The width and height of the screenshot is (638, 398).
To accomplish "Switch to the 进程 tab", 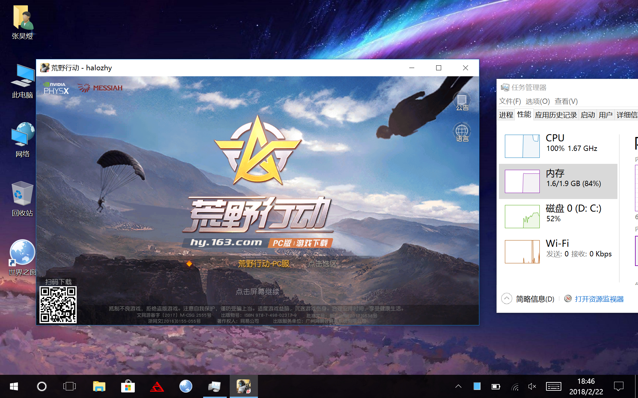I will coord(506,115).
